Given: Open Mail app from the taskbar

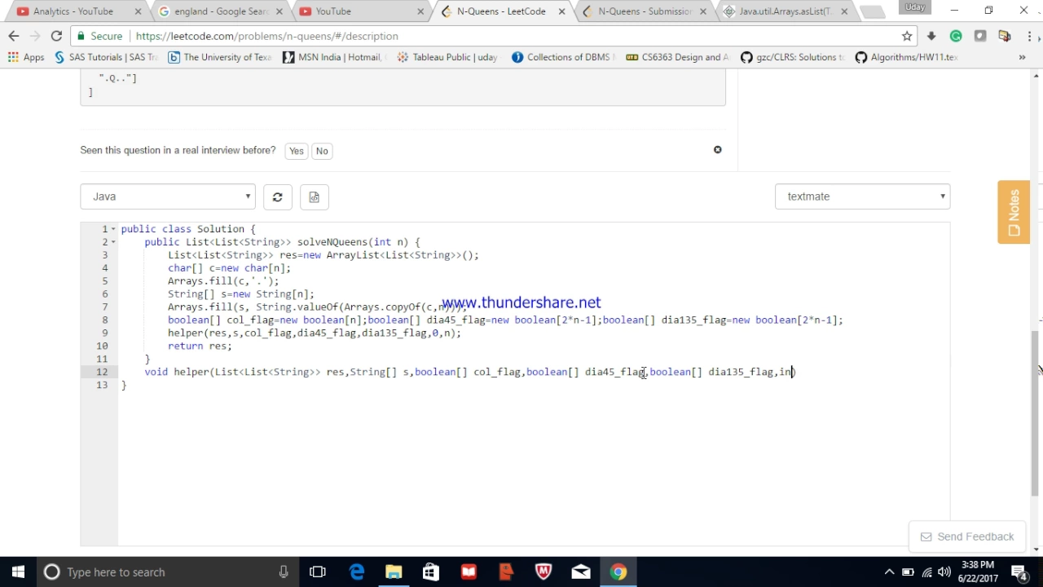Looking at the screenshot, I should [581, 572].
